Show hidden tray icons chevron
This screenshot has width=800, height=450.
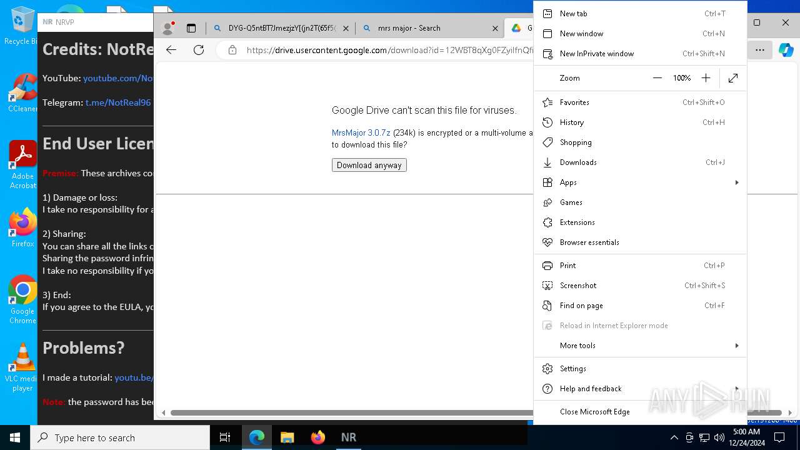click(x=674, y=437)
